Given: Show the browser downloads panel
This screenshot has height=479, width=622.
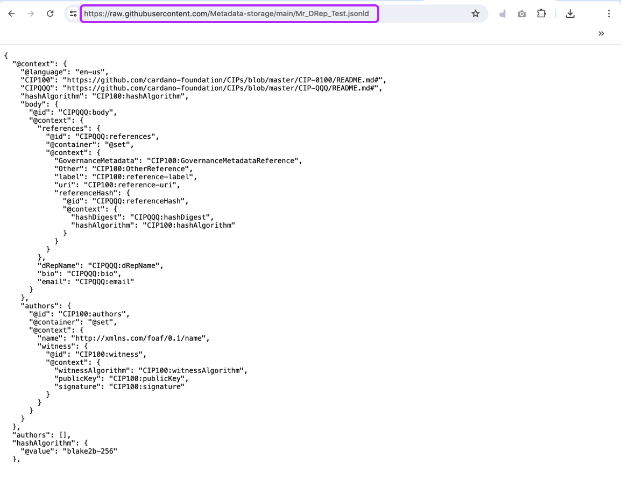Looking at the screenshot, I should 570,14.
